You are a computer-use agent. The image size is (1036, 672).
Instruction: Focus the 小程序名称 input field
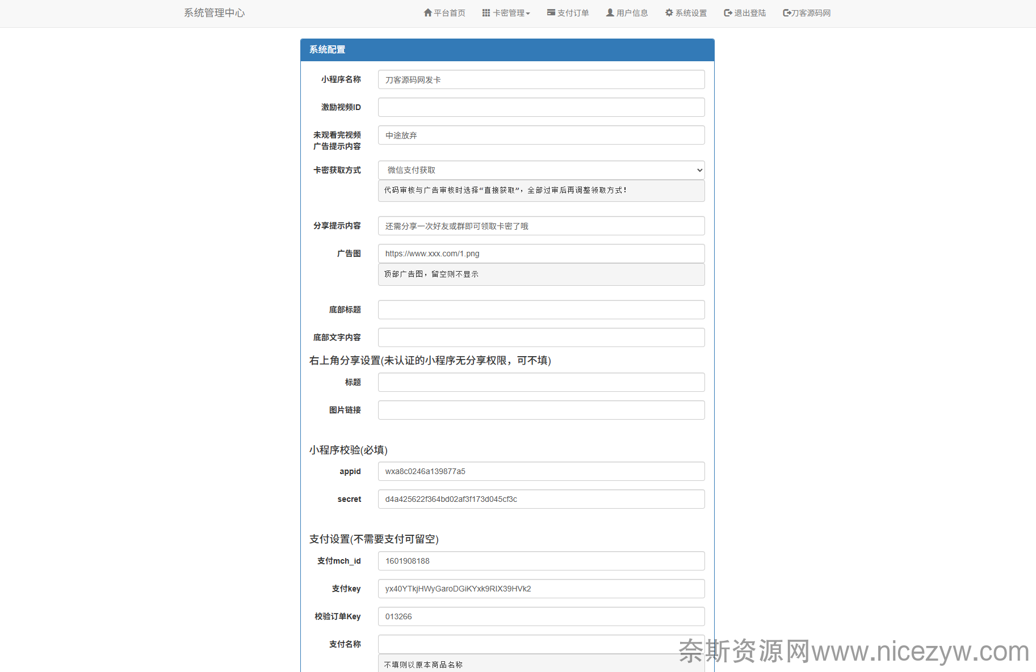click(x=541, y=79)
